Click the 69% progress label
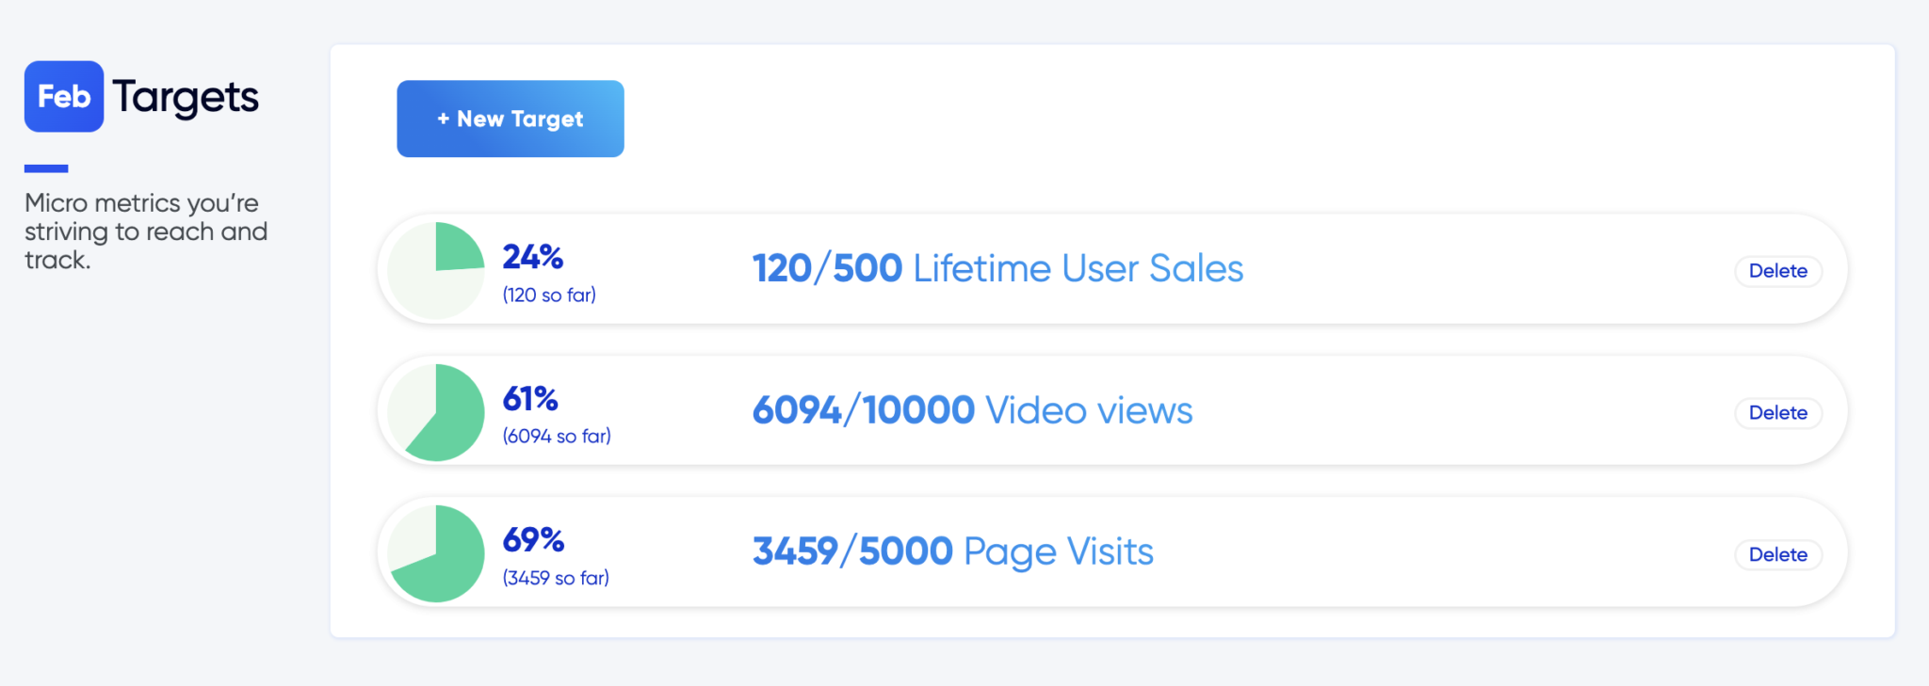Image resolution: width=1929 pixels, height=686 pixels. coord(533,540)
